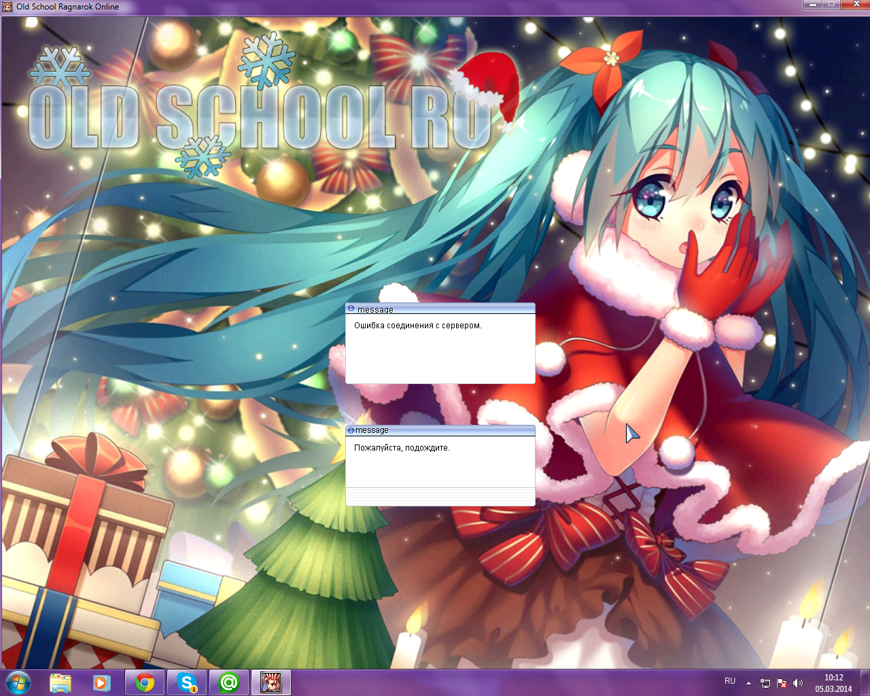Click the round icon of the "Пожалуйста, подождите." message
The height and width of the screenshot is (696, 870).
[351, 430]
